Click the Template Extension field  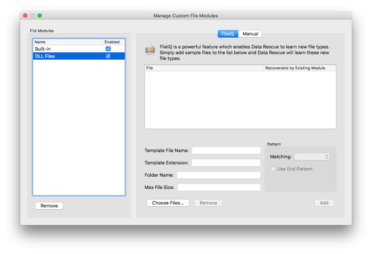click(226, 163)
